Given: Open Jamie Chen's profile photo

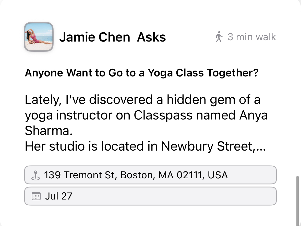Looking at the screenshot, I should tap(39, 37).
